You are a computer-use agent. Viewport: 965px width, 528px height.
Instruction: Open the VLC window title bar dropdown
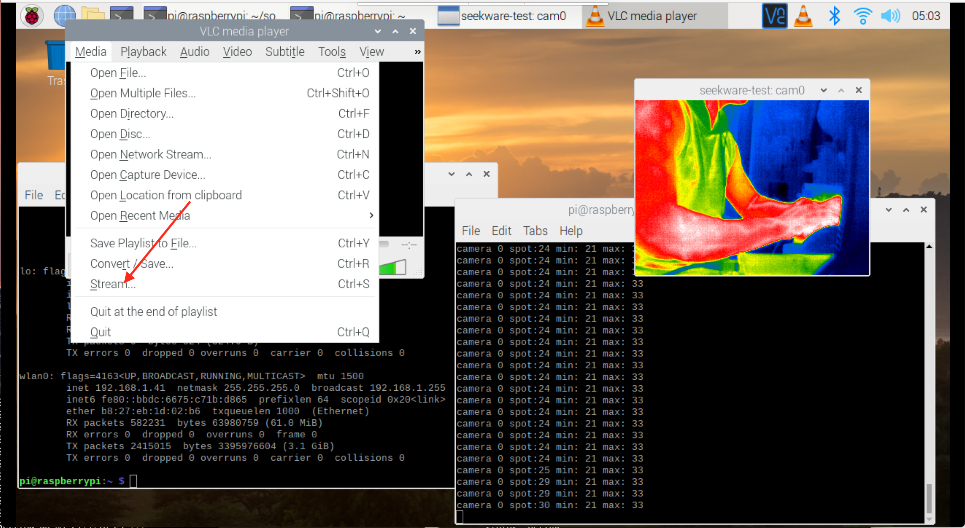pyautogui.click(x=378, y=31)
